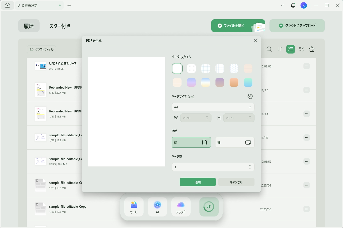Open more options for 19.6 MB Rebranded row
Viewport: 343px width, 228px height.
click(x=307, y=114)
